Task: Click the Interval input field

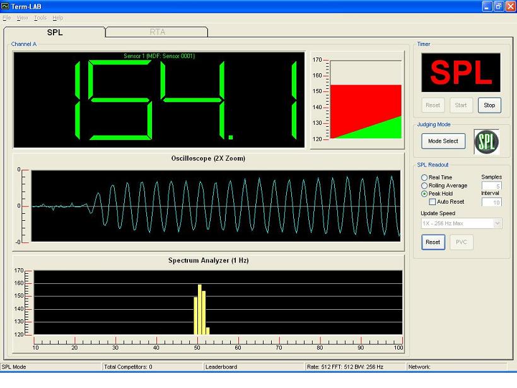Action: [491, 202]
